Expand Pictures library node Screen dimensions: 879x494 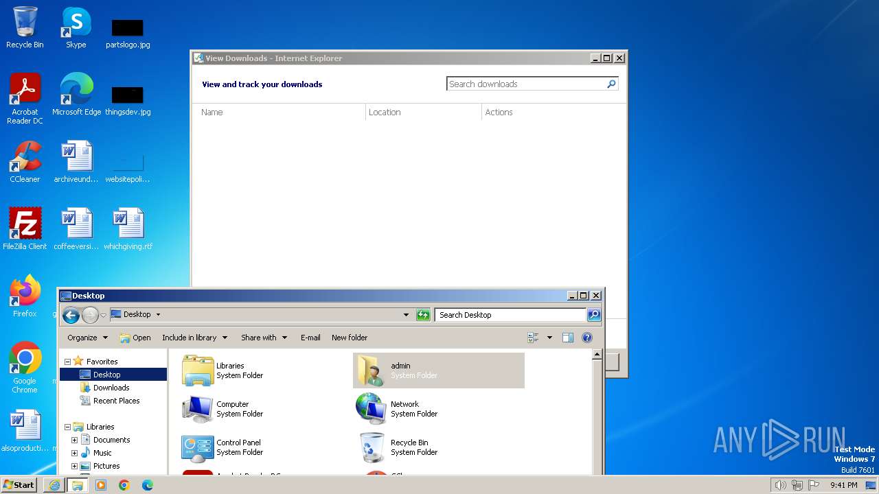75,466
